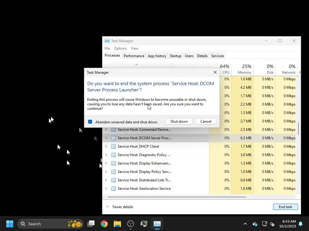Open clock showing 6:43 AM

[288, 224]
